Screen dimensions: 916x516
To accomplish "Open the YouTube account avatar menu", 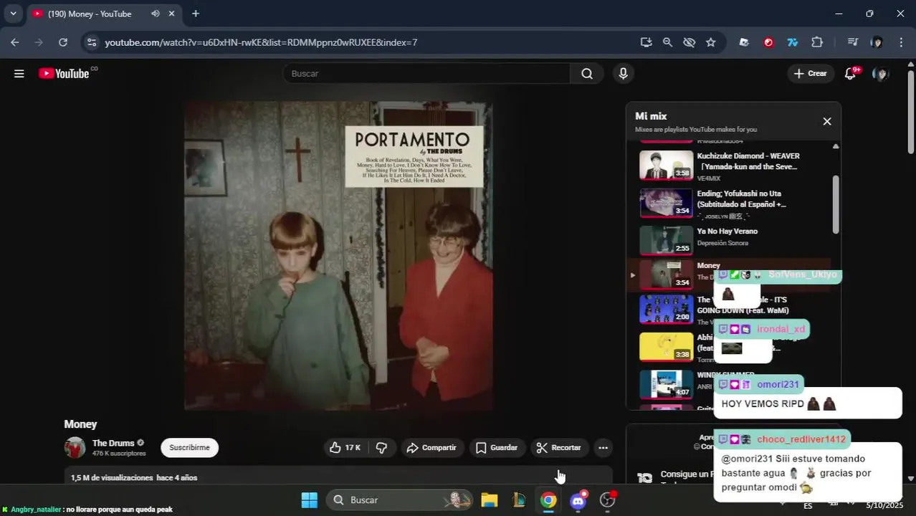I will tap(880, 73).
